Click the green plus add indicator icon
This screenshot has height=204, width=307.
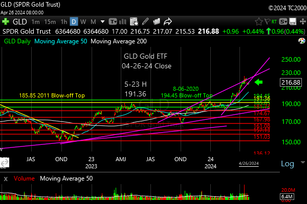click(5, 22)
